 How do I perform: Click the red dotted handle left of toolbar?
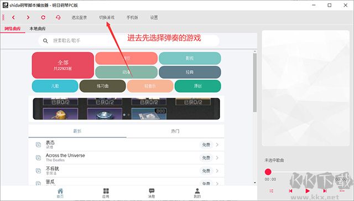click(x=3, y=17)
